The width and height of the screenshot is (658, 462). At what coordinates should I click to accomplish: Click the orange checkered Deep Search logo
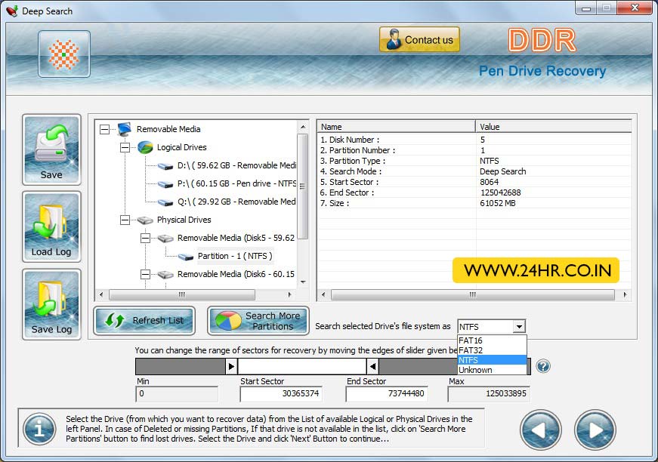click(x=63, y=54)
